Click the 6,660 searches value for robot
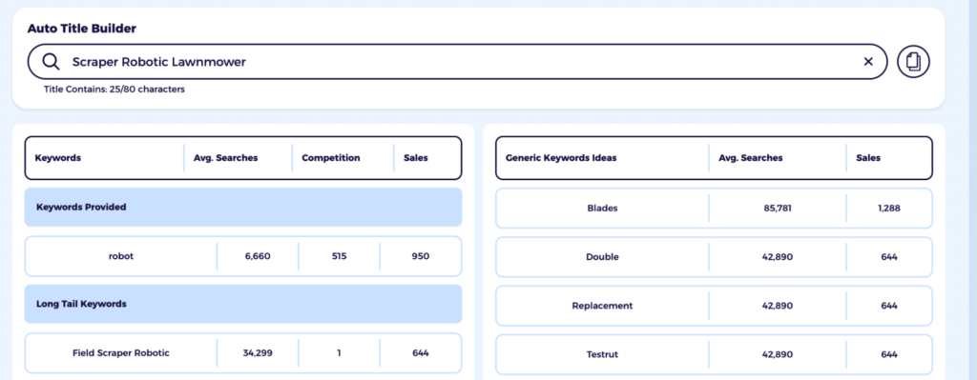Image resolution: width=977 pixels, height=380 pixels. (x=258, y=256)
